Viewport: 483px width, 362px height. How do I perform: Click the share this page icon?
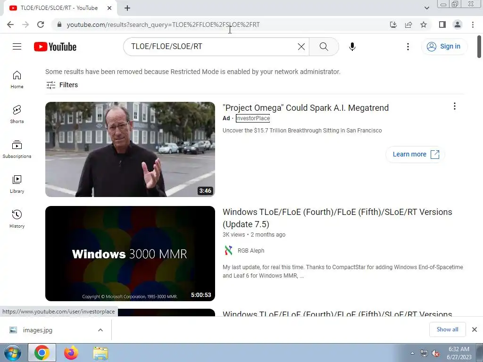point(408,25)
